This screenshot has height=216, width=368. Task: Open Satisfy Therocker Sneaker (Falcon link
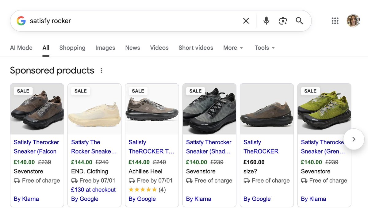pyautogui.click(x=36, y=147)
